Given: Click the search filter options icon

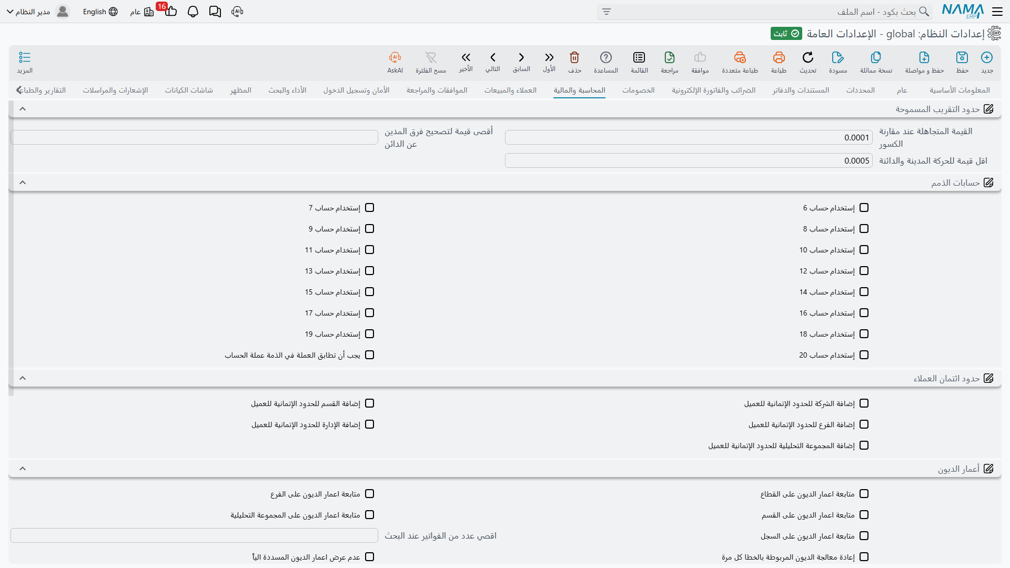Looking at the screenshot, I should click(x=607, y=12).
